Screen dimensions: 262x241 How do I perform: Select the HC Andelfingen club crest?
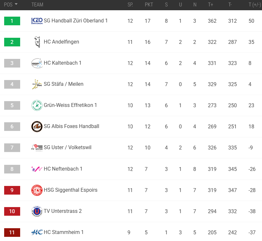click(x=37, y=42)
